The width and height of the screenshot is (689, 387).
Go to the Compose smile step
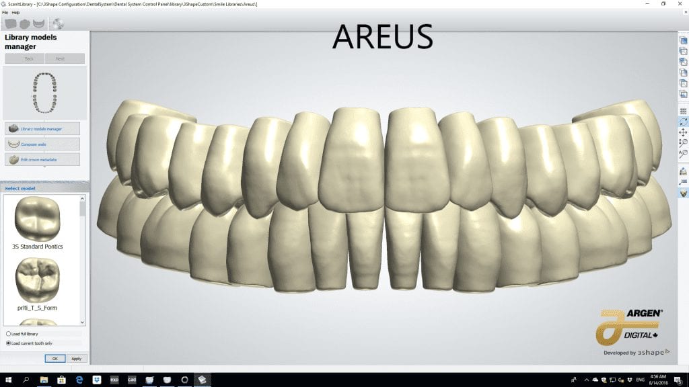tap(42, 144)
